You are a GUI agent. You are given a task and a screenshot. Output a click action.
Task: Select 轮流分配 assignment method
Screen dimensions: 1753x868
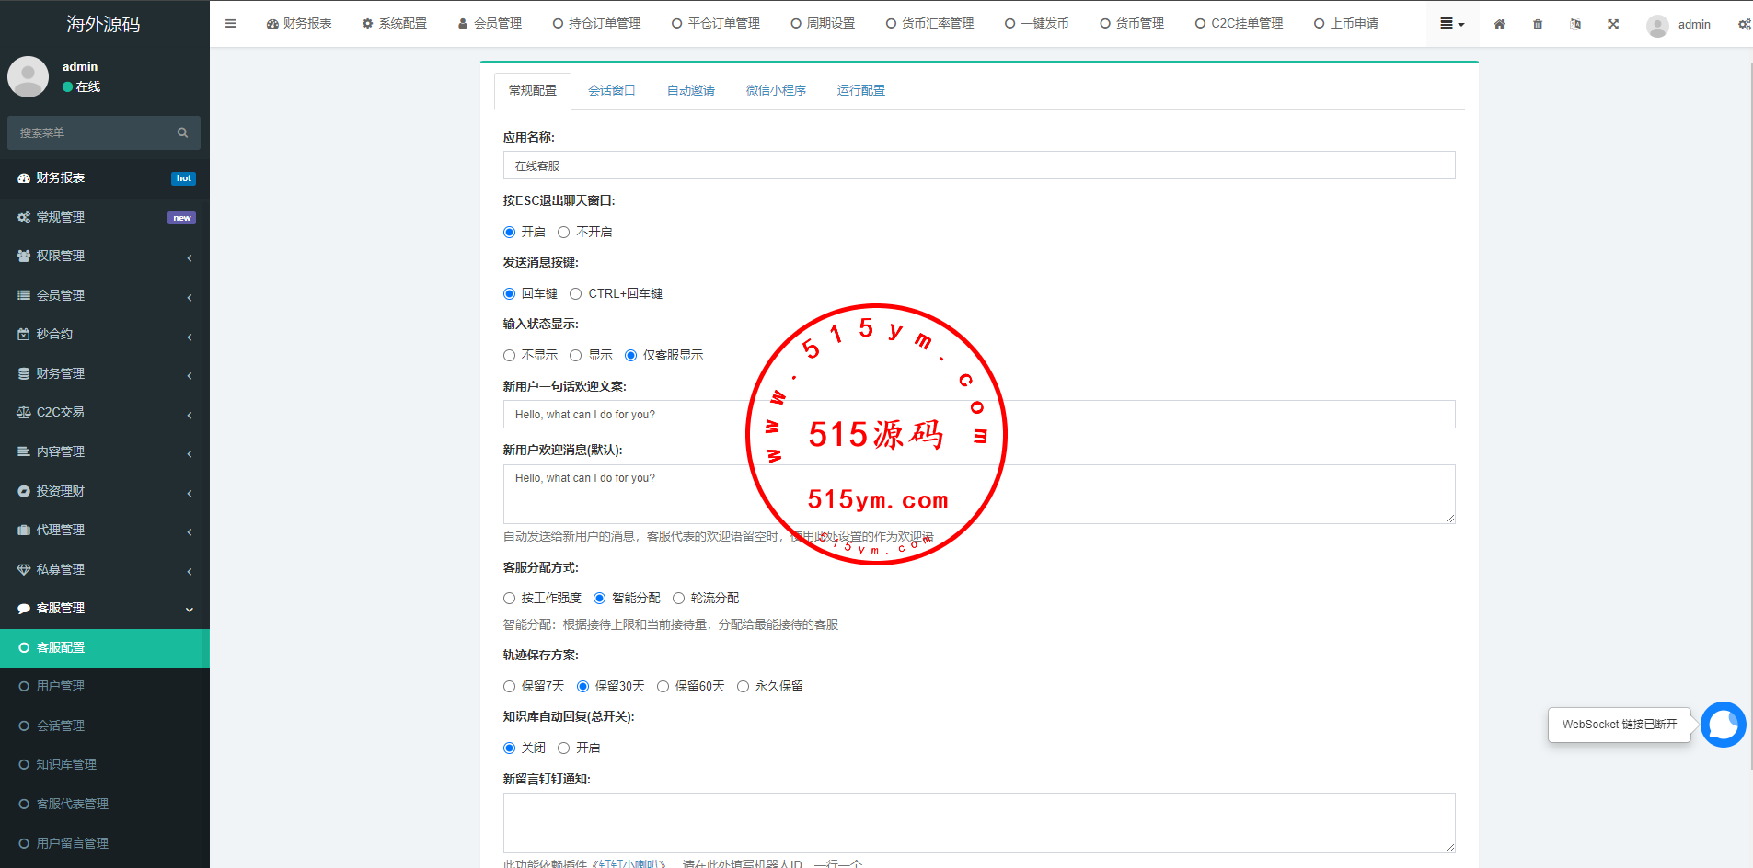(x=679, y=599)
